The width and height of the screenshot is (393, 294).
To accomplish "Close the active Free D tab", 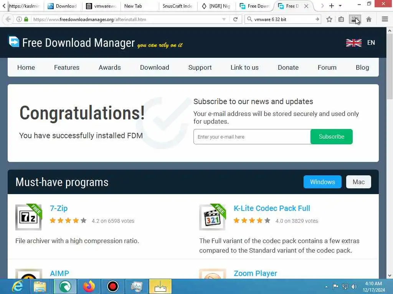I will click(x=306, y=6).
